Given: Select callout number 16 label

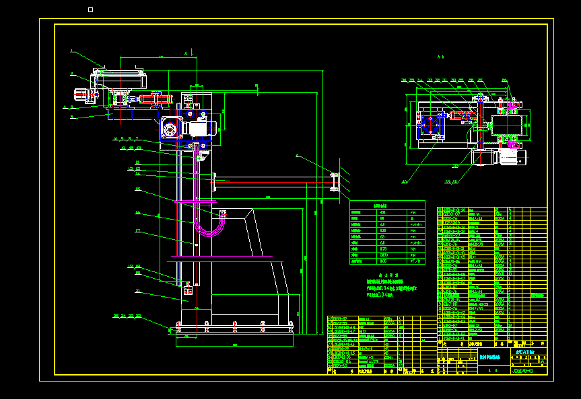Looking at the screenshot, I should (138, 213).
